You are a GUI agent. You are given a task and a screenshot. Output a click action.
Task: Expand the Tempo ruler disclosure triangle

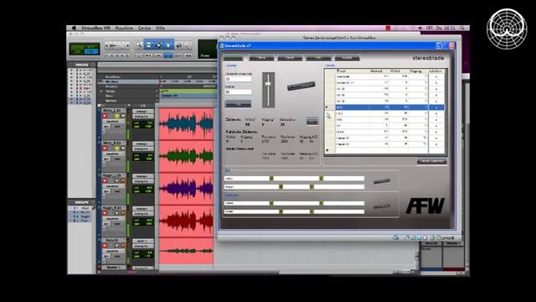coord(101,91)
